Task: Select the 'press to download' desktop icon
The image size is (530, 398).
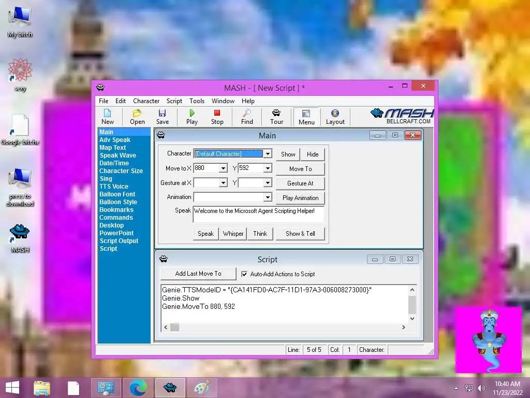Action: [x=20, y=187]
